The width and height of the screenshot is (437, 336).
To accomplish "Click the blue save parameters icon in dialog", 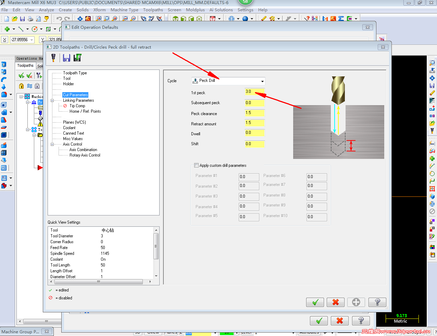I will pyautogui.click(x=66, y=58).
